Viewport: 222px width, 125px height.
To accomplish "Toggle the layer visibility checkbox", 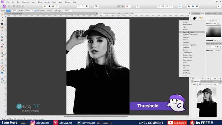I will tap(219, 50).
